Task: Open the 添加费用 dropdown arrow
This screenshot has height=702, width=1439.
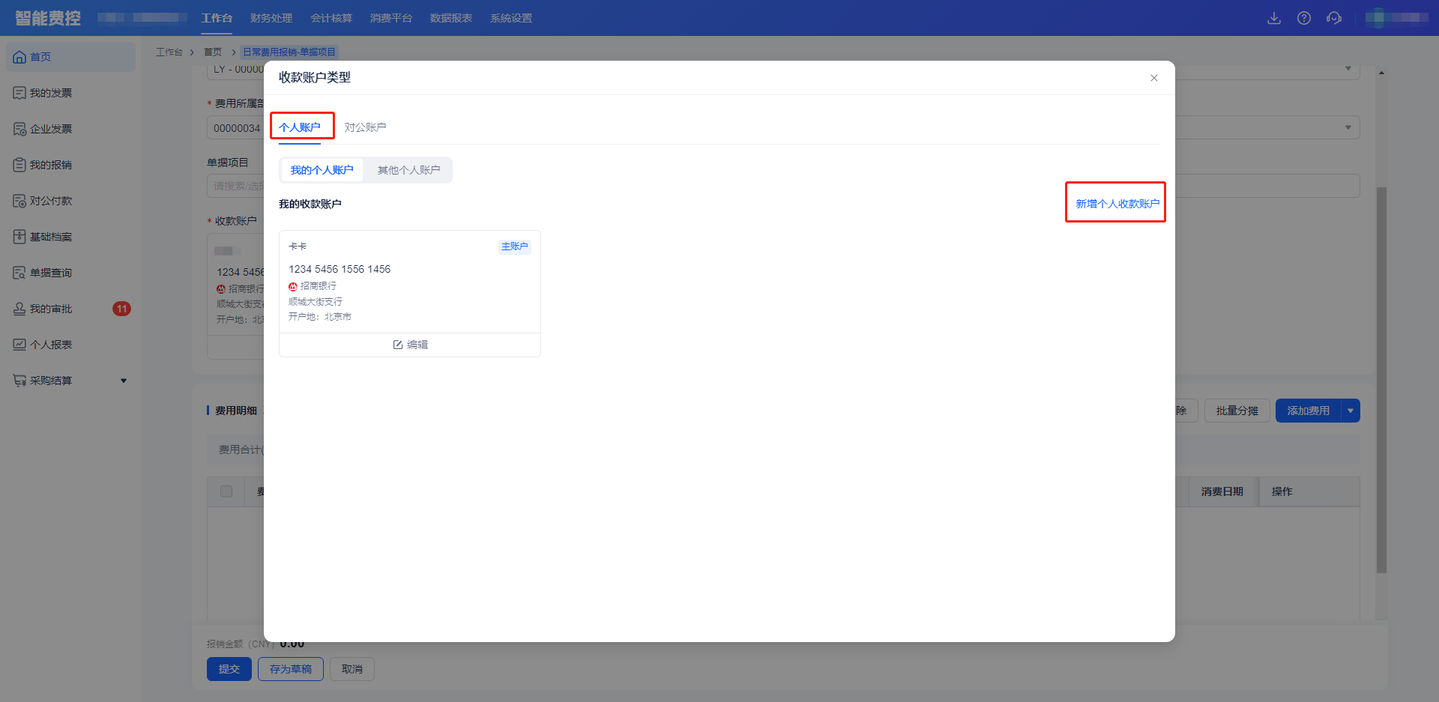Action: coord(1351,411)
